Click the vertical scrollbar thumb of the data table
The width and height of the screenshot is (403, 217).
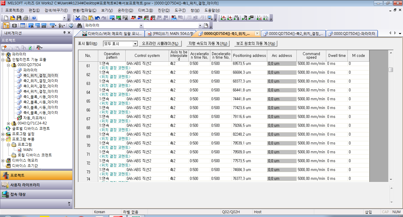391,70
